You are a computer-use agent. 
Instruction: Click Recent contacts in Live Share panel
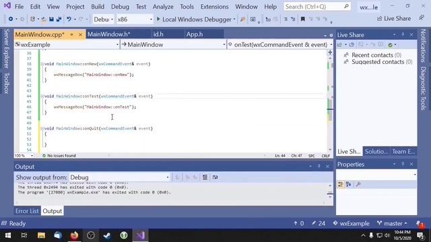point(372,55)
